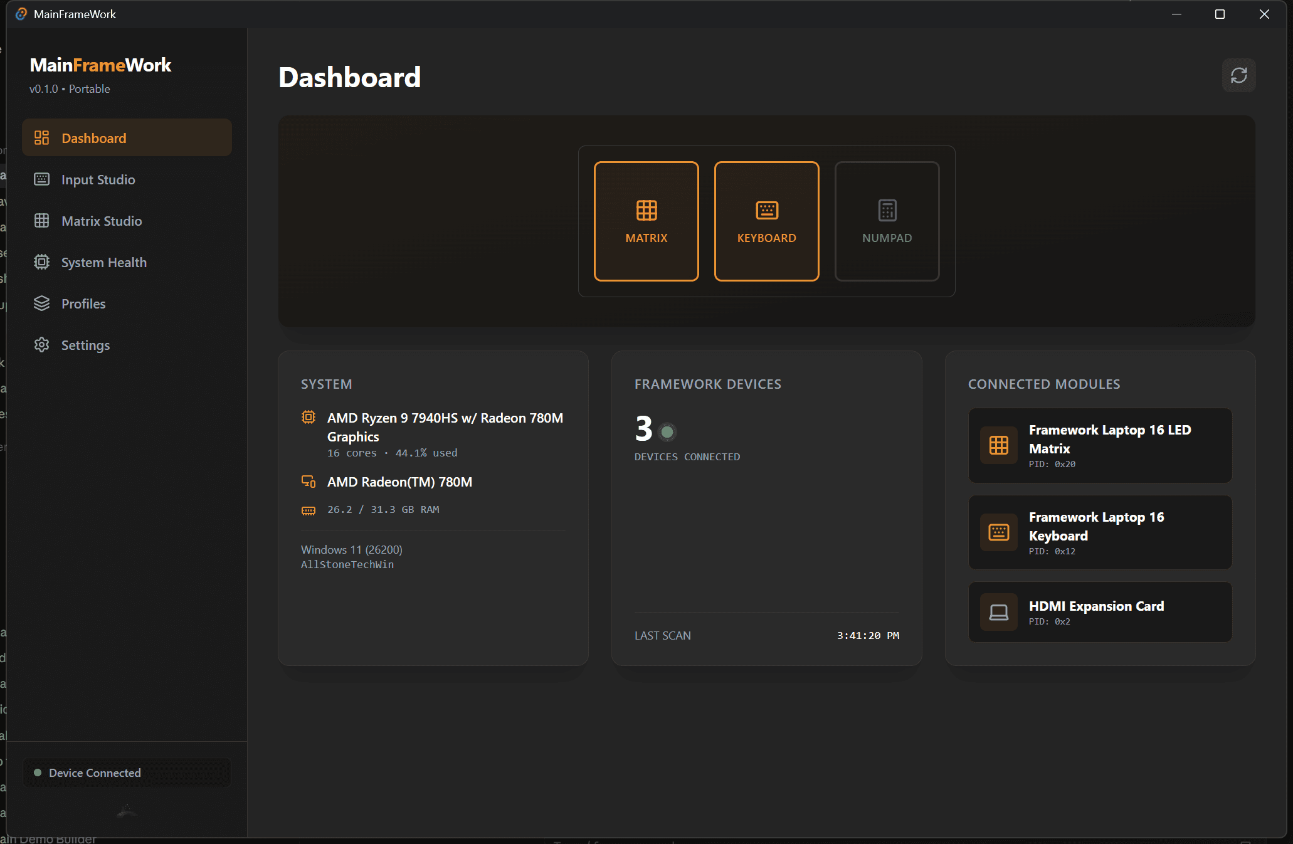
Task: Click the LAST SCAN label
Action: point(663,636)
